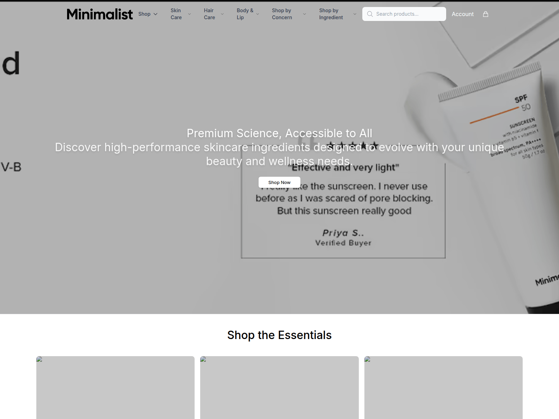Viewport: 559px width, 419px height.
Task: Click the Minimalist logo
Action: click(x=100, y=14)
